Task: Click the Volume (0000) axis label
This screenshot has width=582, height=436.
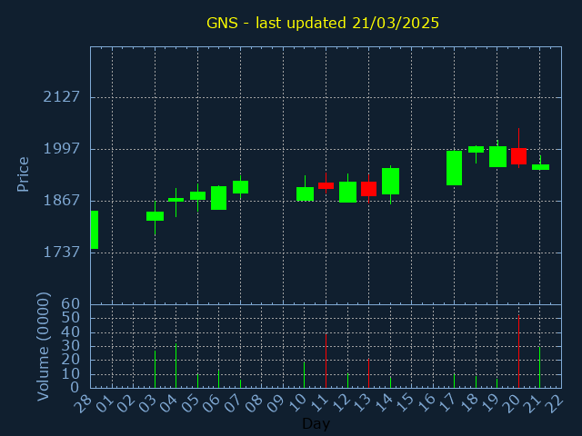Action: (43, 347)
